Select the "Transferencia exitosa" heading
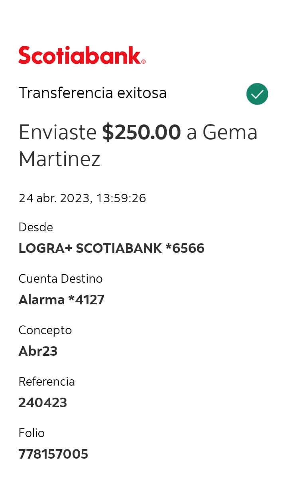 92,93
